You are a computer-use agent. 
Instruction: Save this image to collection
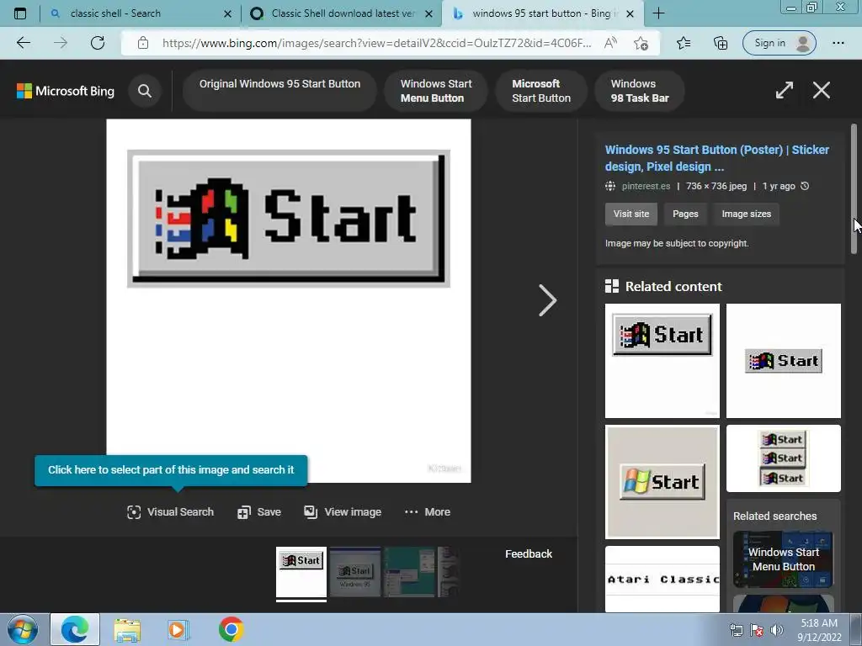tap(259, 512)
